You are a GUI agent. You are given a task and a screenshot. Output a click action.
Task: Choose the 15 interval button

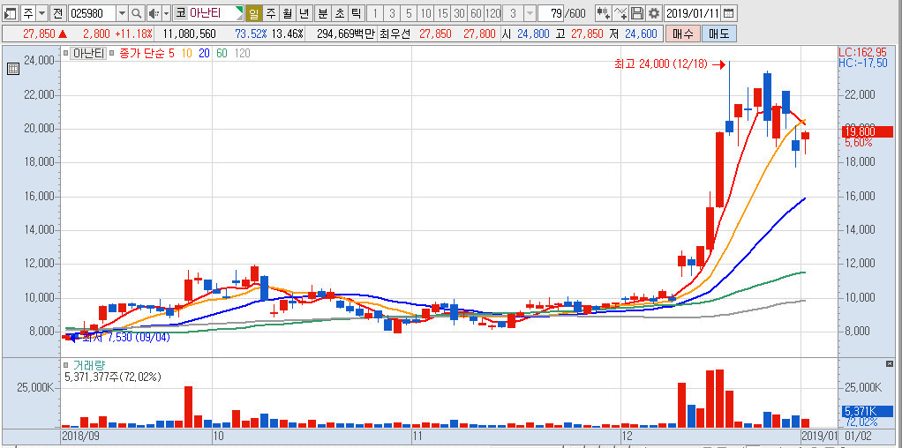tap(442, 12)
